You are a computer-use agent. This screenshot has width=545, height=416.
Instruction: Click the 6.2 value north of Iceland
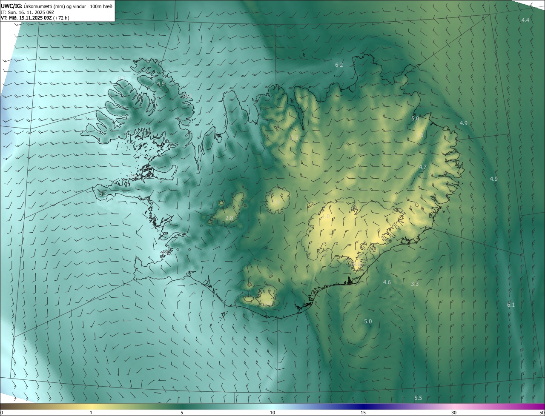coord(339,65)
